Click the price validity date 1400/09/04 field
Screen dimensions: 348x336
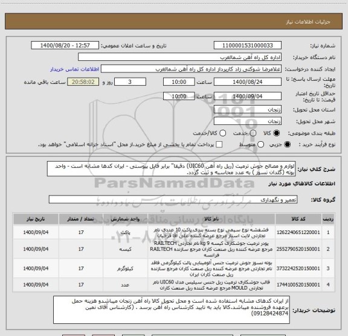248,96
